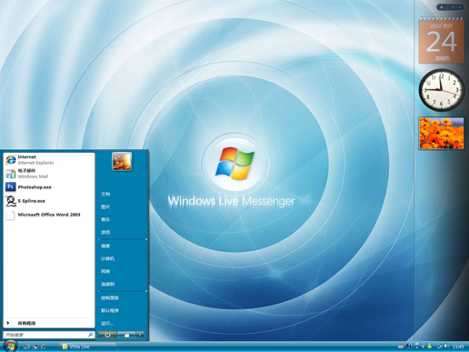Open Microsoft Office Word 2003 entry

click(49, 215)
